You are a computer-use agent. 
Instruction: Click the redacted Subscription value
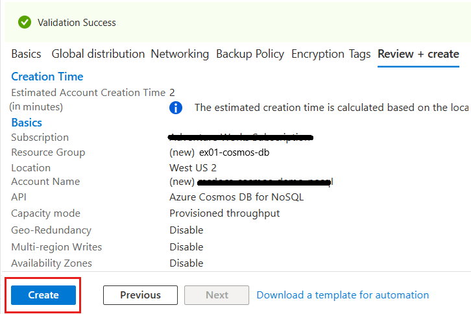(x=241, y=138)
